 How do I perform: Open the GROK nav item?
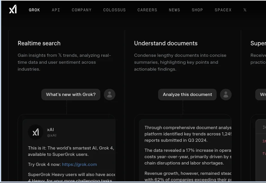point(34,10)
